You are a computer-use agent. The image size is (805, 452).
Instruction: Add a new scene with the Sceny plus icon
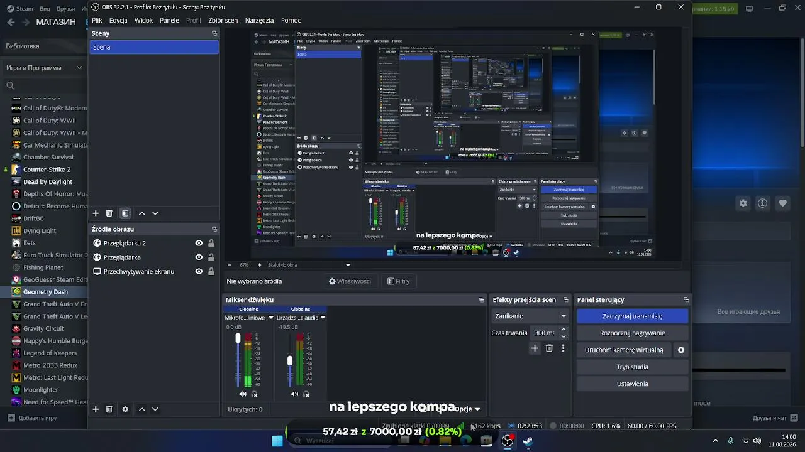click(96, 213)
